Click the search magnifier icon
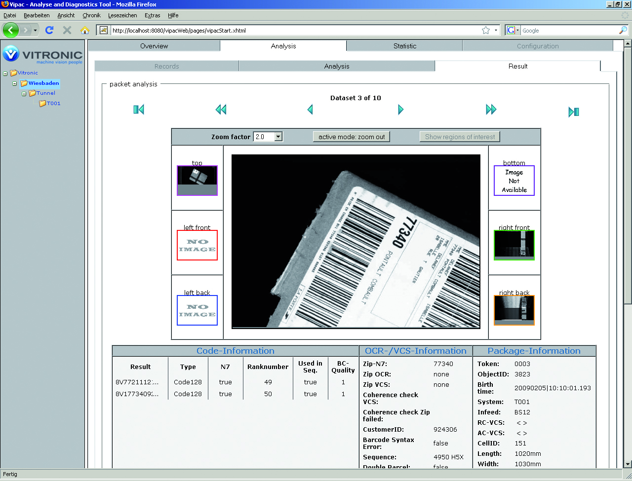The width and height of the screenshot is (632, 481). click(x=623, y=30)
